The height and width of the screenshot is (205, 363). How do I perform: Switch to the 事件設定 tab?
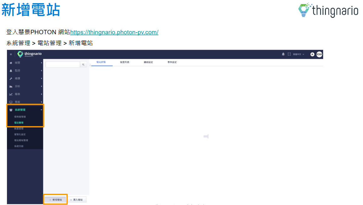tap(172, 62)
